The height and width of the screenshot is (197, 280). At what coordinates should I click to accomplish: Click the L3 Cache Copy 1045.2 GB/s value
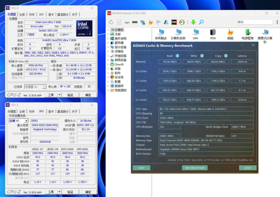(x=218, y=100)
